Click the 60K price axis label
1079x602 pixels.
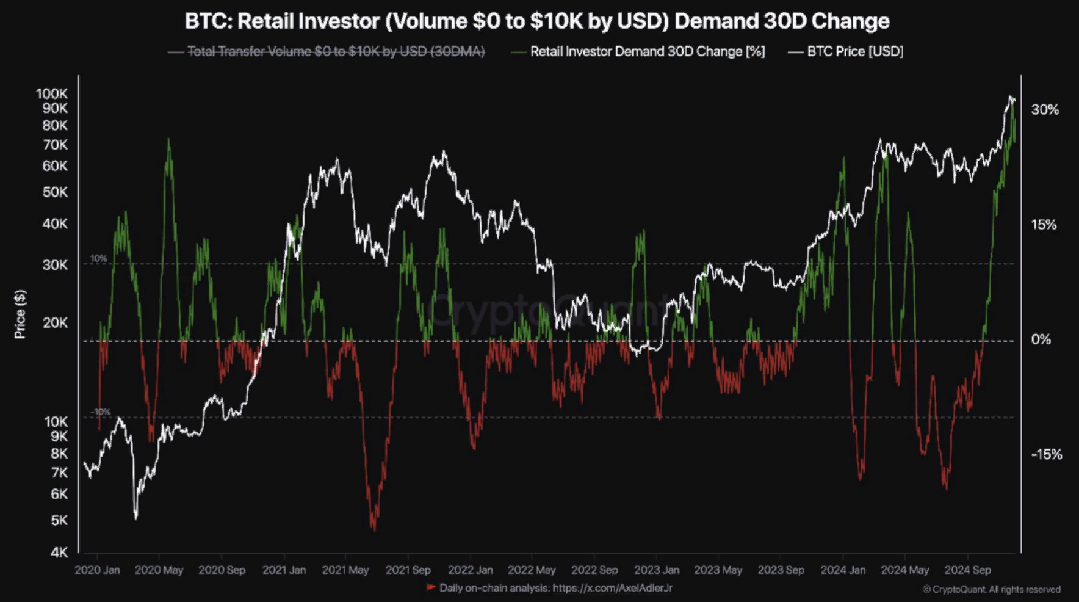tap(56, 166)
